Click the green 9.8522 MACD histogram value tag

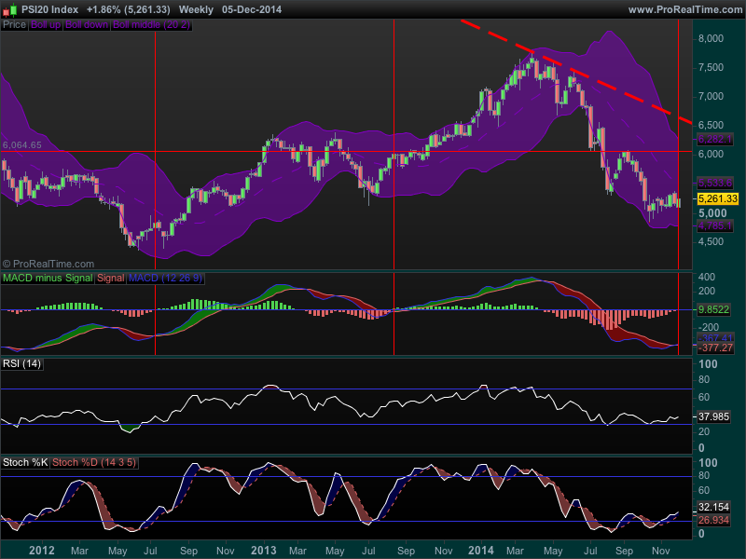point(716,310)
